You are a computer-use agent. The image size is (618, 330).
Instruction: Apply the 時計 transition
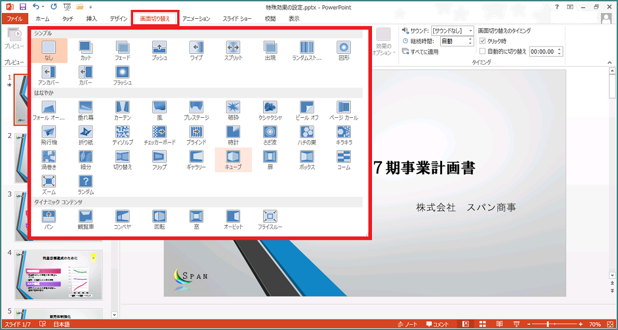233,136
